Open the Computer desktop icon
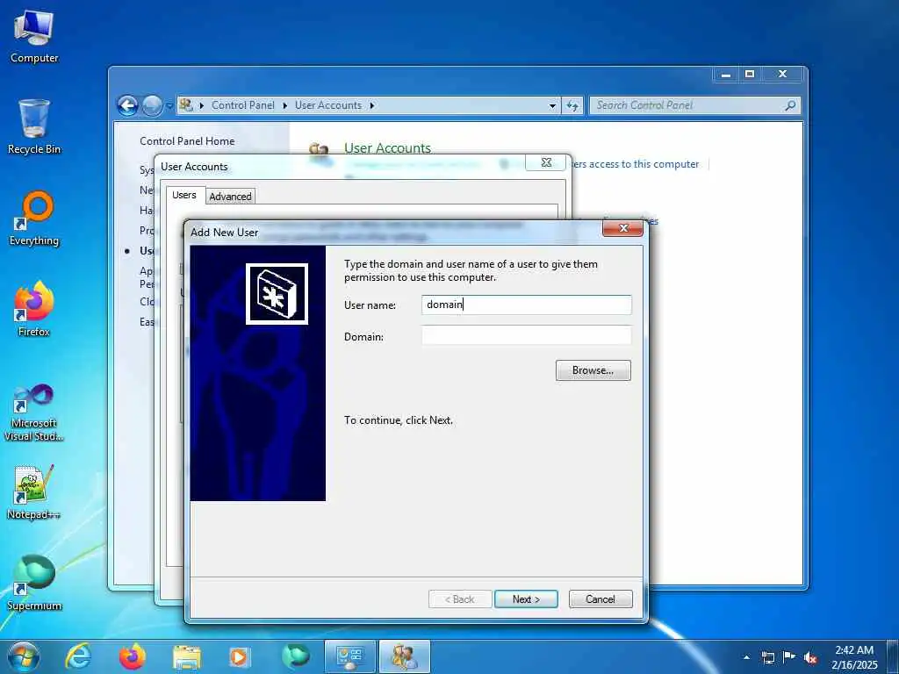 (34, 37)
